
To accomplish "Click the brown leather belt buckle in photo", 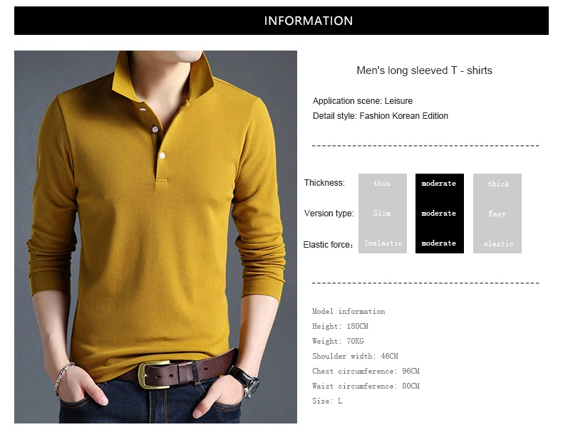I will click(x=154, y=375).
